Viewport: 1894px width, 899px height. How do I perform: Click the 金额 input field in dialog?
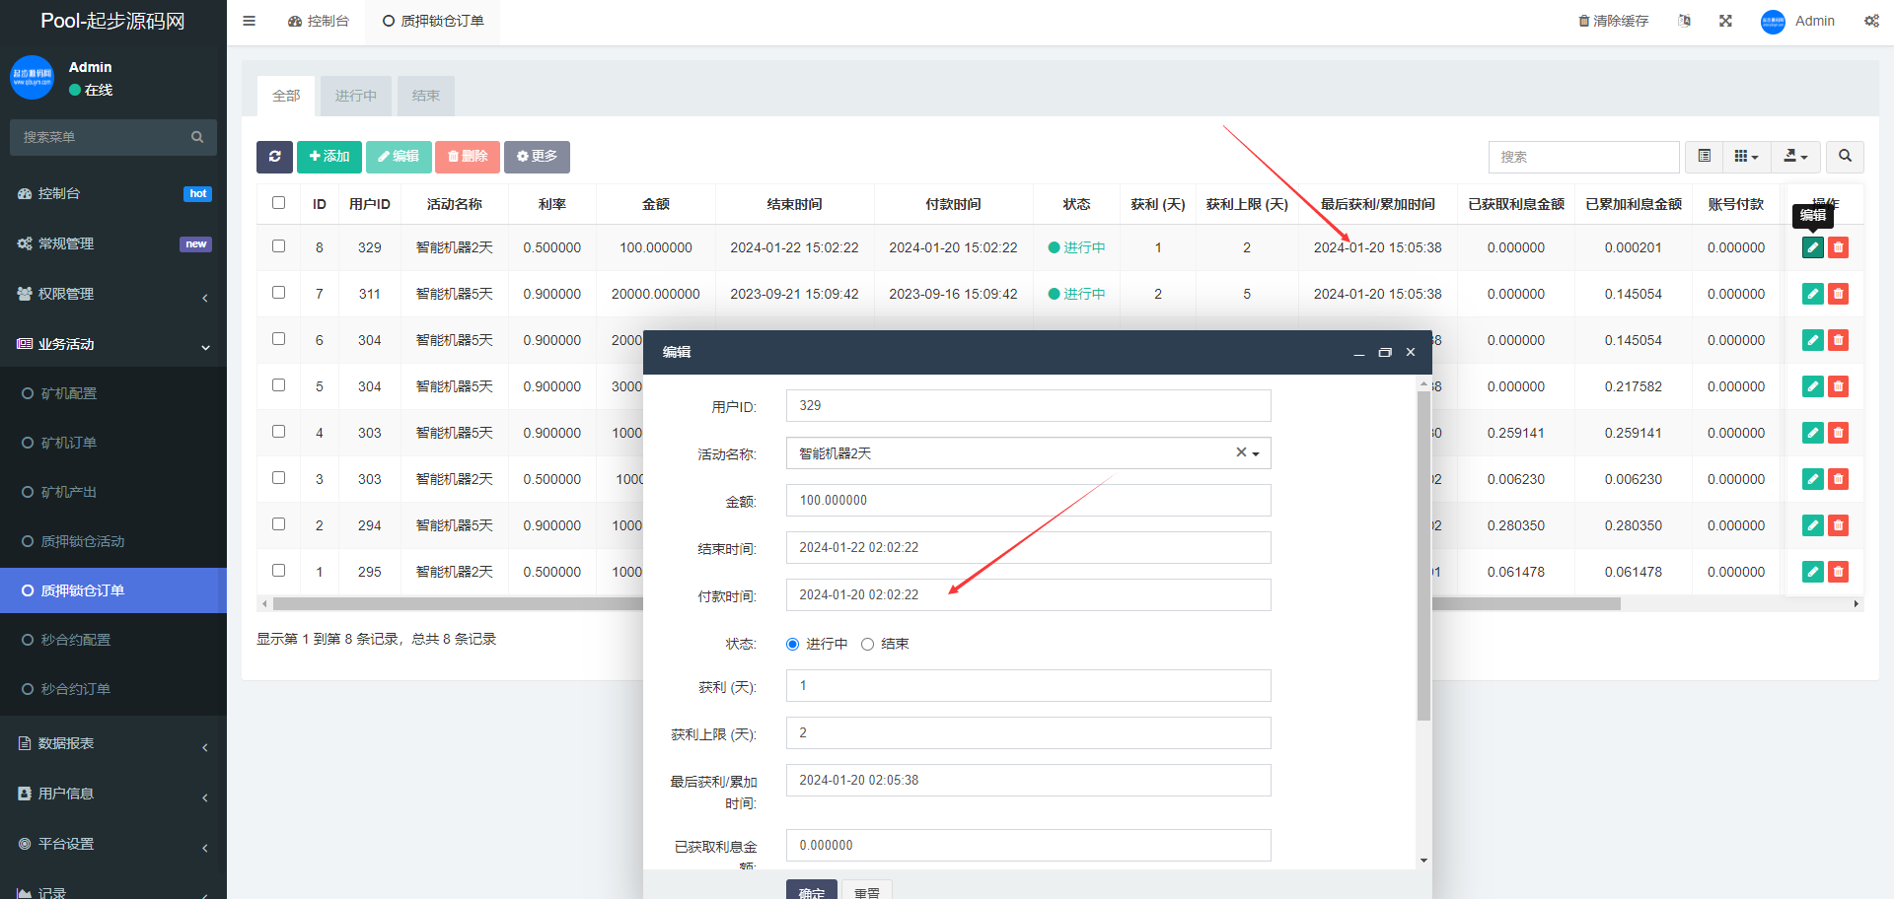(x=1028, y=501)
